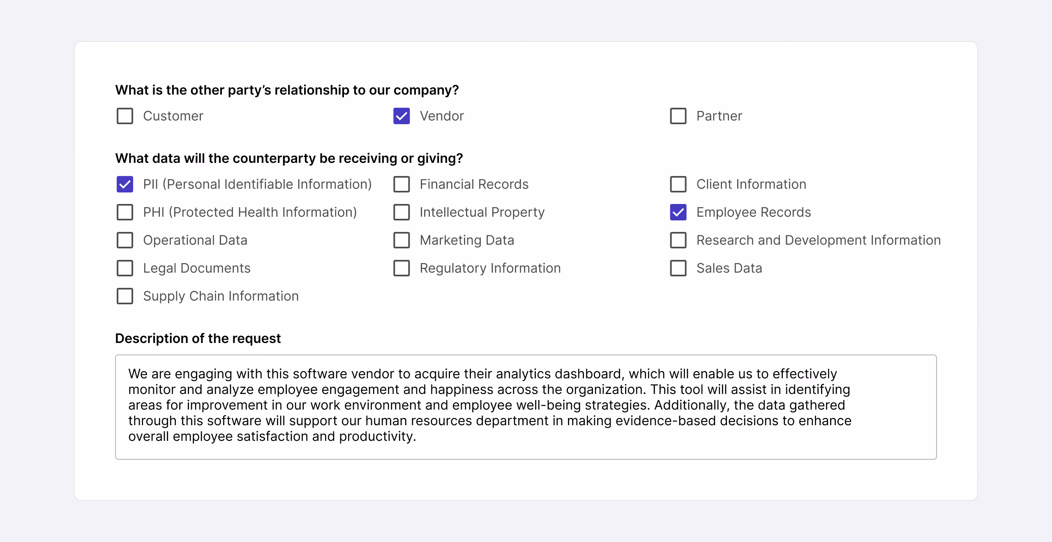Select Regulatory Information checkbox

[401, 268]
